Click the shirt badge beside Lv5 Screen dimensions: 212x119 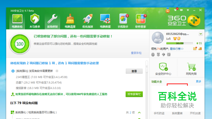click(x=175, y=39)
